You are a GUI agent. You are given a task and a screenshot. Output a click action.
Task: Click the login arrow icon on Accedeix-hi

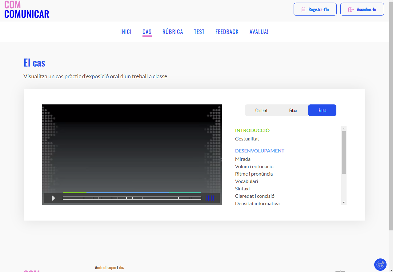(351, 10)
